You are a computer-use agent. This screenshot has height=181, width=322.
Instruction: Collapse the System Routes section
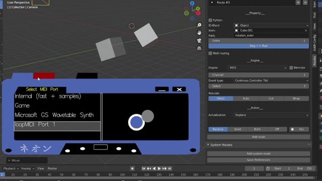pyautogui.click(x=208, y=145)
